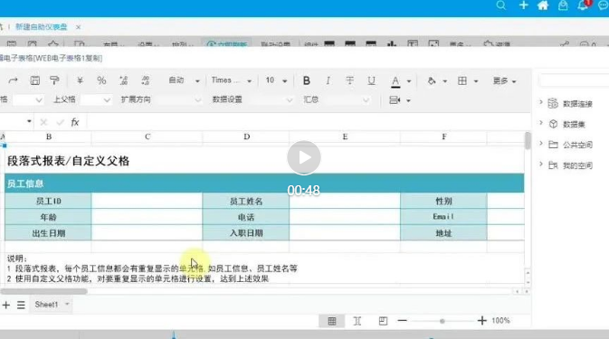Click the plus icon in top bar
The height and width of the screenshot is (339, 609).
(524, 5)
